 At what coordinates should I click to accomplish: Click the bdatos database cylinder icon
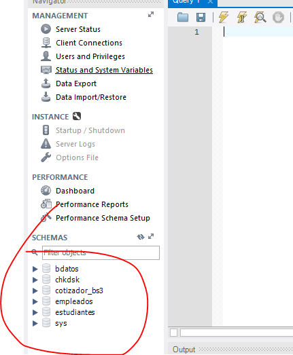click(x=46, y=269)
